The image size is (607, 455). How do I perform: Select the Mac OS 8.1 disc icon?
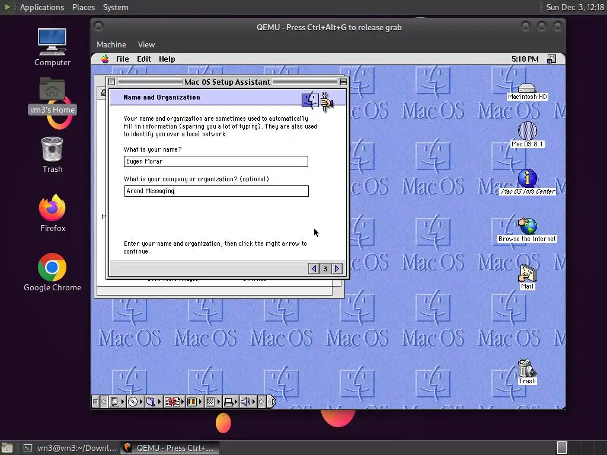pos(527,134)
